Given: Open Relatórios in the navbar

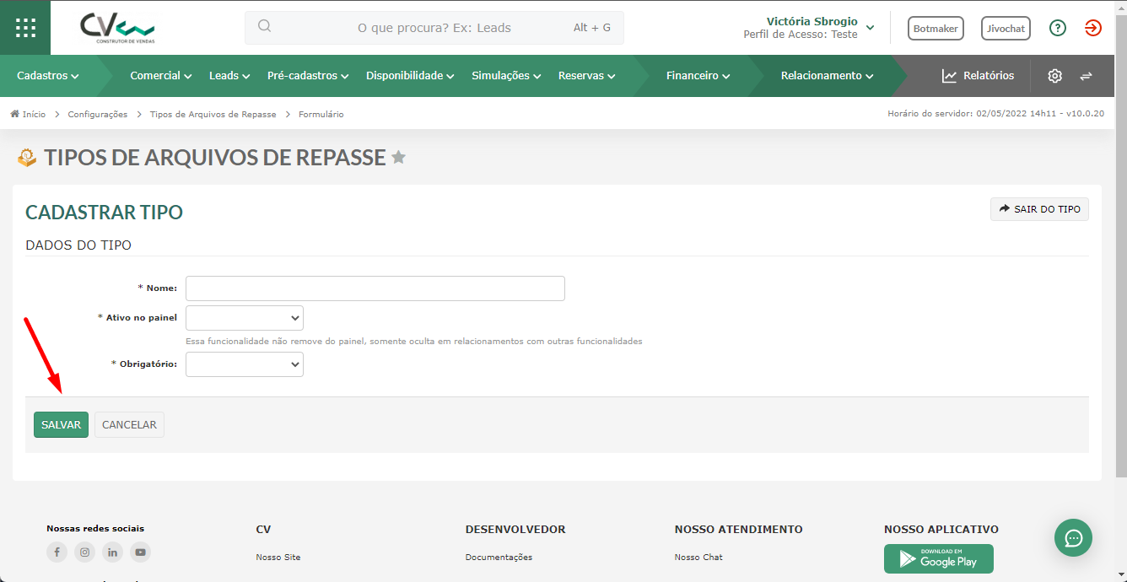Looking at the screenshot, I should [978, 76].
